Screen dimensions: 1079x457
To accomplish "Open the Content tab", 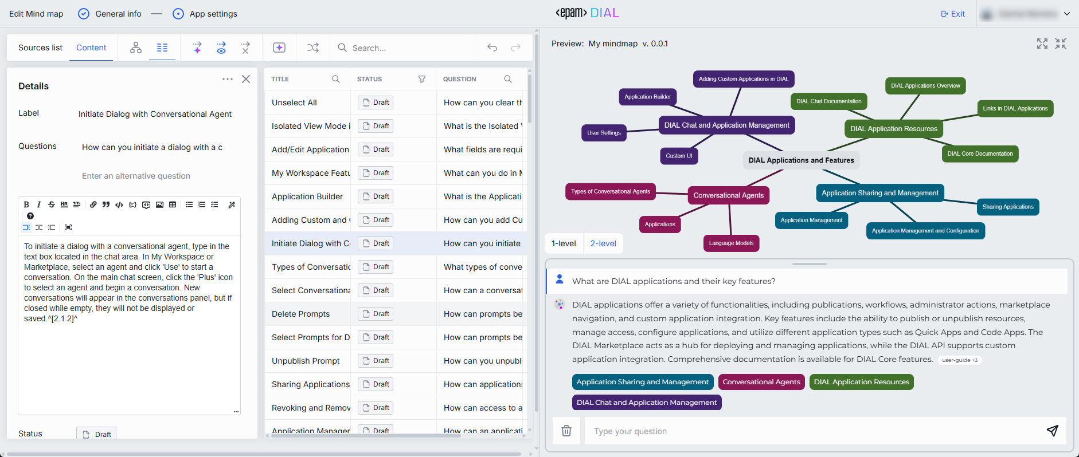I will click(91, 48).
